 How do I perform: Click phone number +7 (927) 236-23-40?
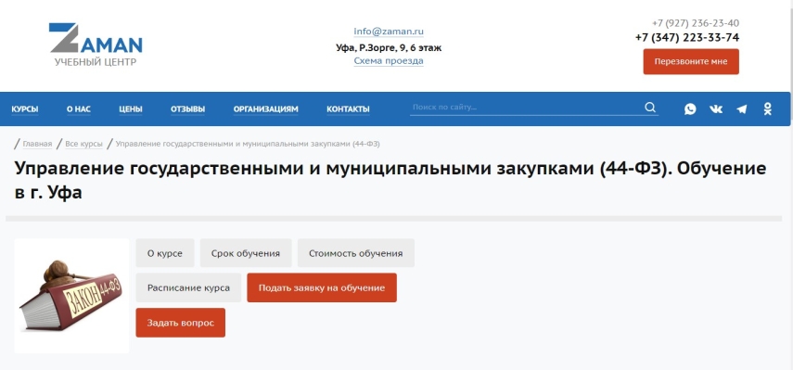[x=696, y=23]
